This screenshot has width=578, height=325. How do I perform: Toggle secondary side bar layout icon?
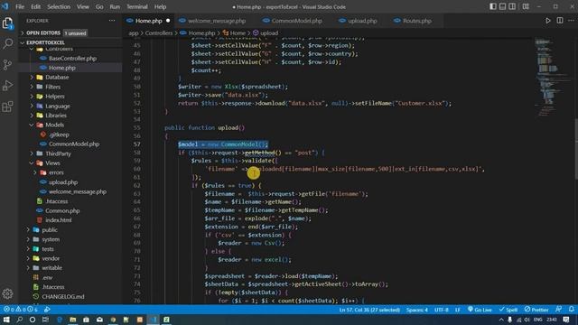point(512,6)
